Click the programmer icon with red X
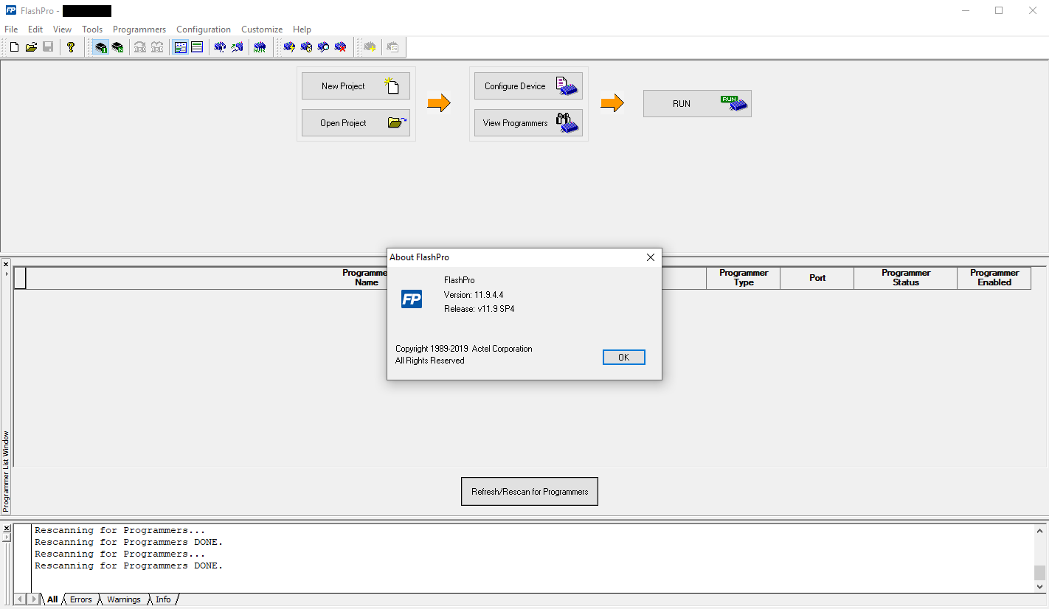 click(x=340, y=47)
